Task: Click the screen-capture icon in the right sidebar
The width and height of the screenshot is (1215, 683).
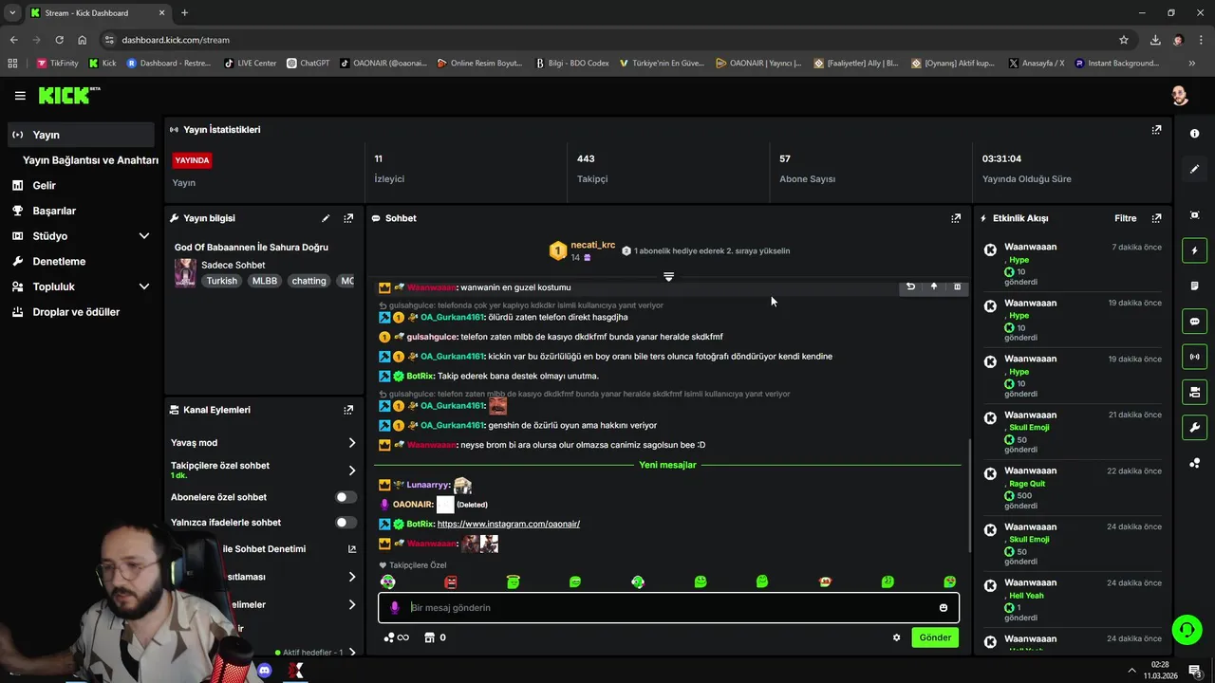Action: point(1194,215)
